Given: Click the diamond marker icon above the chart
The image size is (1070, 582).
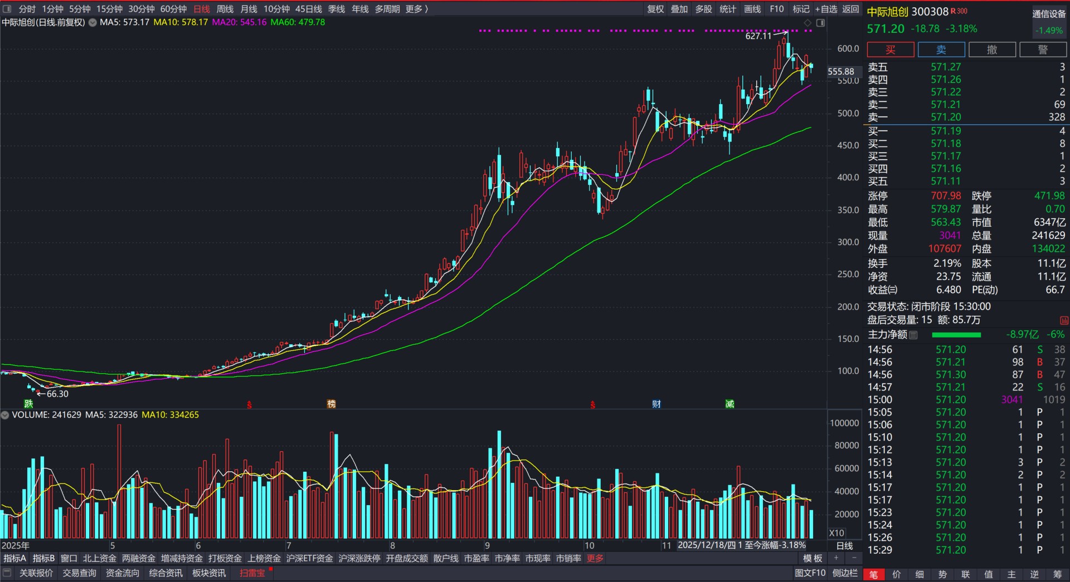Looking at the screenshot, I should point(808,23).
